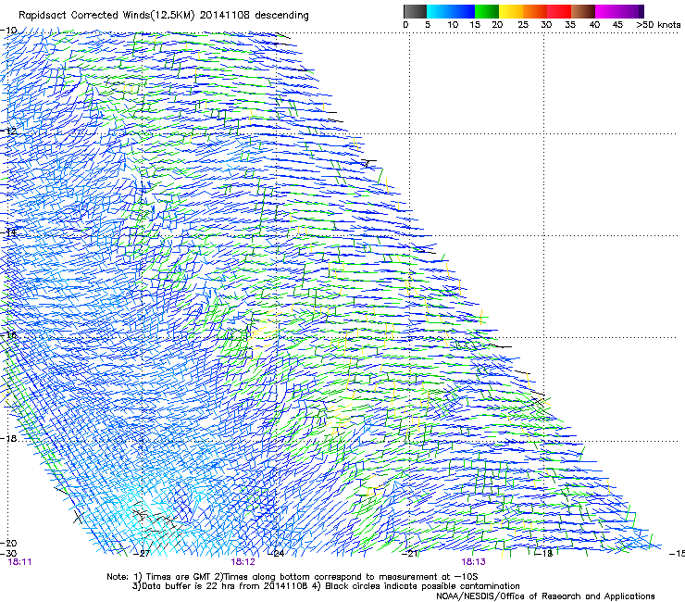Click the '5' label under the color bar
The width and height of the screenshot is (685, 602).
(x=428, y=25)
